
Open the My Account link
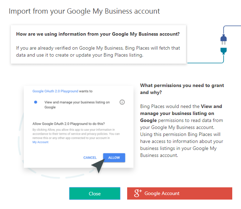pyautogui.click(x=40, y=142)
